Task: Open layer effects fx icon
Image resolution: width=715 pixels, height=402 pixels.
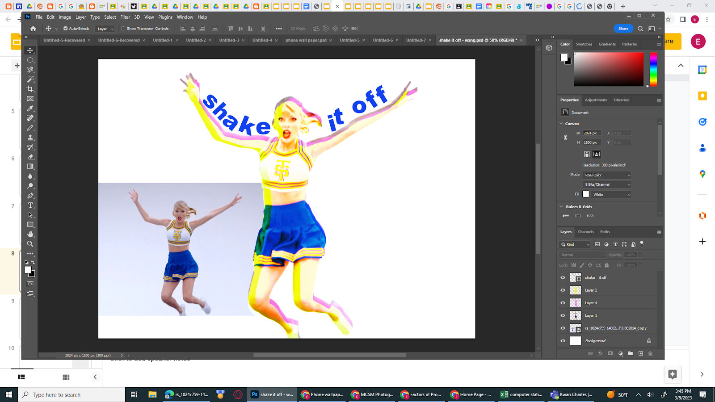Action: 600,353
